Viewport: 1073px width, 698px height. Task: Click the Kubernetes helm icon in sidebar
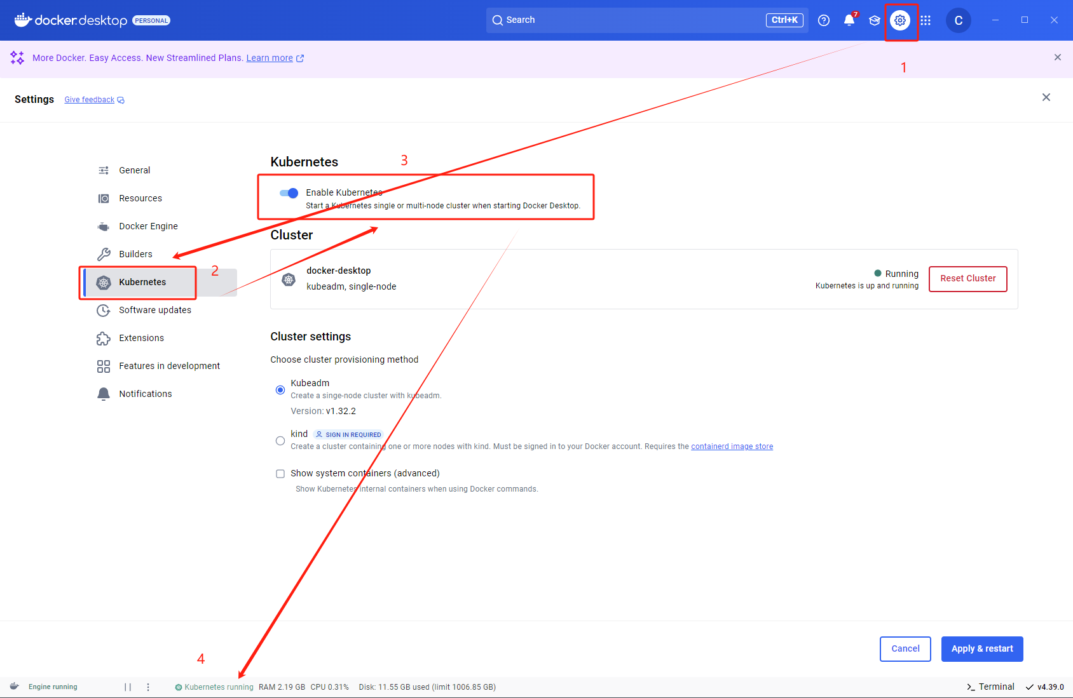pyautogui.click(x=104, y=282)
